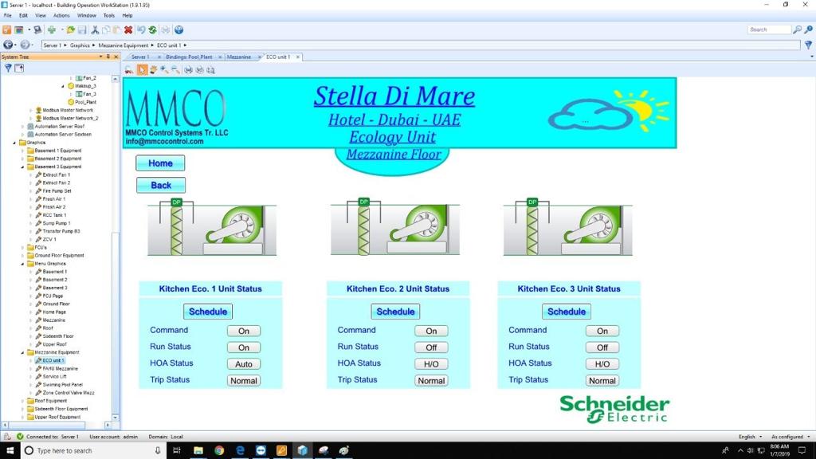
Task: Click the Cut scissors toolbar icon
Action: click(x=95, y=29)
